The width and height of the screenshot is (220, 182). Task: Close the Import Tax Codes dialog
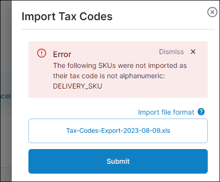pyautogui.click(x=212, y=12)
